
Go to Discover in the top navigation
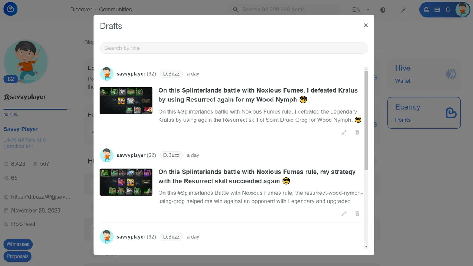(x=81, y=10)
